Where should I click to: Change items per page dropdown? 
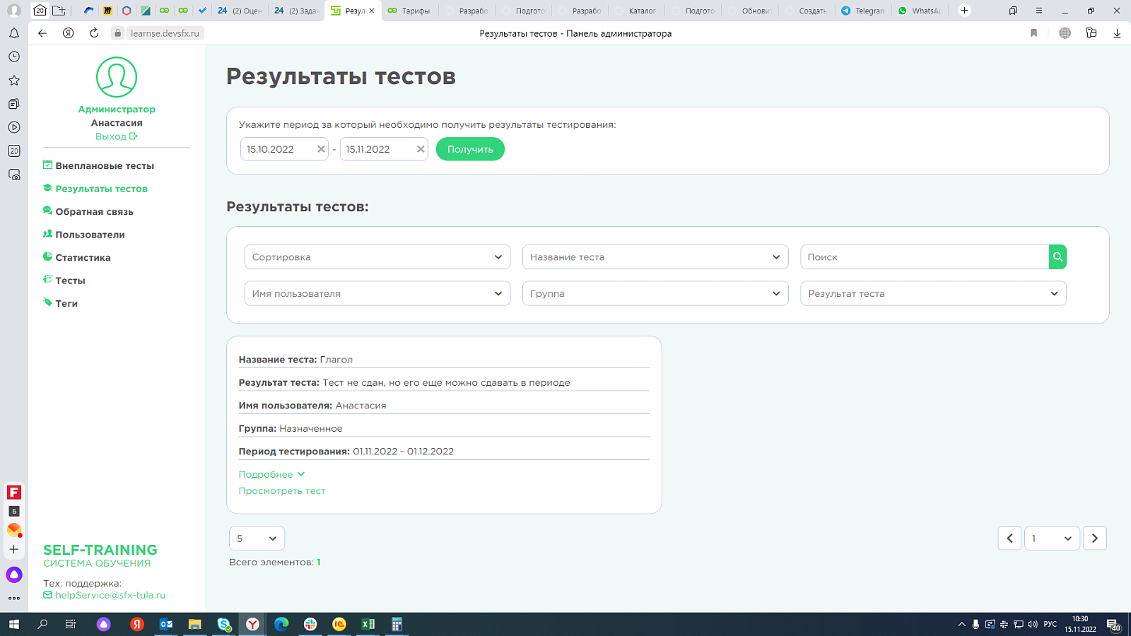point(257,538)
